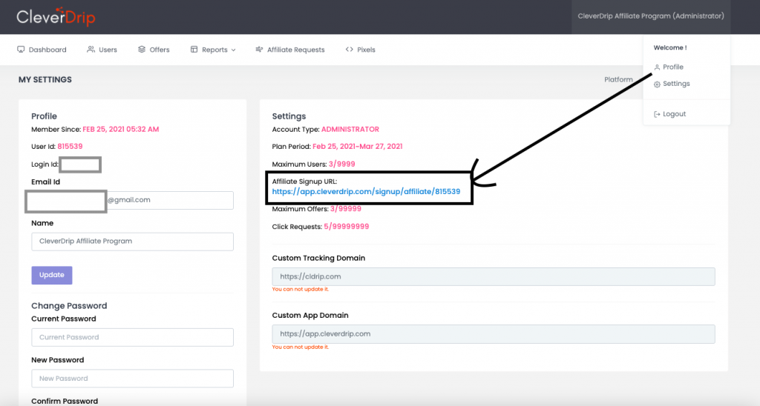The width and height of the screenshot is (760, 406).
Task: Click the Pixels code brackets icon
Action: coord(349,50)
